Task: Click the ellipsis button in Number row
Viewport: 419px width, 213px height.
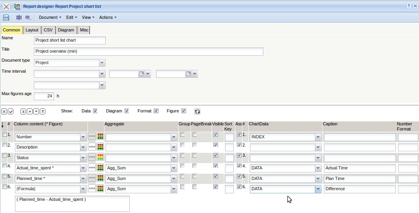Action: click(x=92, y=137)
